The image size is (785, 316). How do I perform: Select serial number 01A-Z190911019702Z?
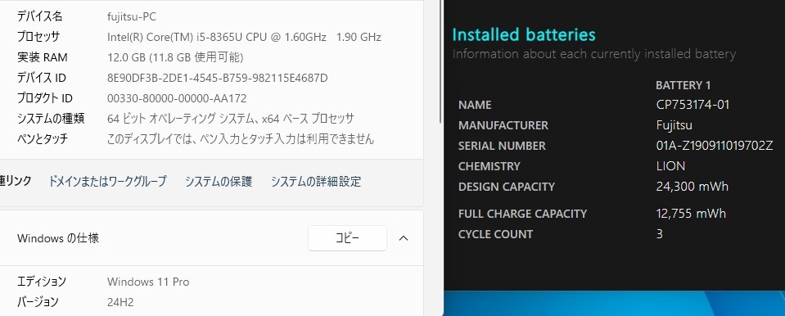click(715, 146)
